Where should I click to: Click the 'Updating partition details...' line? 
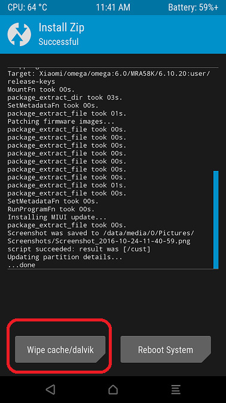point(65,257)
